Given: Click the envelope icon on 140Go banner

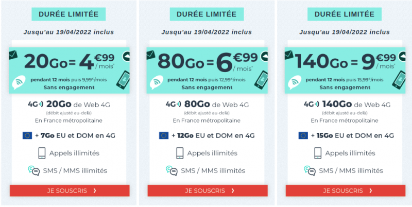Looking at the screenshot, I should 289,53.
